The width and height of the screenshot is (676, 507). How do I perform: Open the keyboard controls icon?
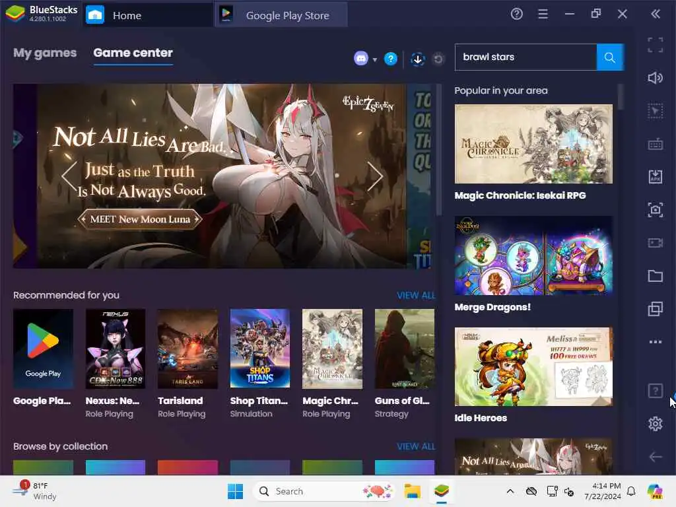point(656,145)
